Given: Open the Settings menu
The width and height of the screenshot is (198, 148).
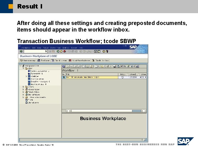Looking at the screenshot, I should tap(66, 48).
